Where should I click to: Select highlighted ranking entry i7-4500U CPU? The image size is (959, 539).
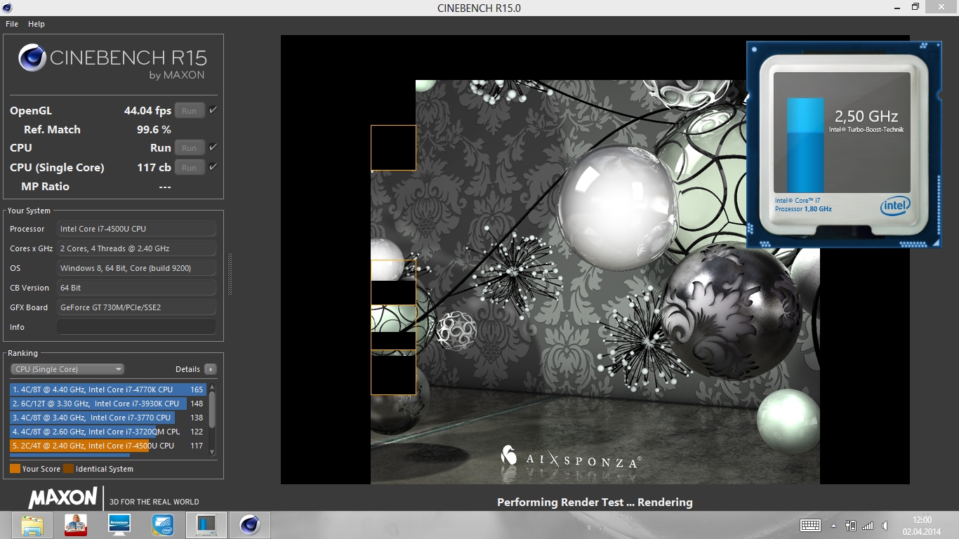108,446
